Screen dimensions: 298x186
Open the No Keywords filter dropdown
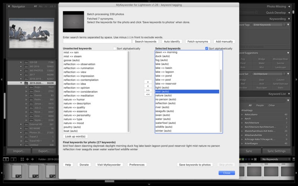click(276, 159)
